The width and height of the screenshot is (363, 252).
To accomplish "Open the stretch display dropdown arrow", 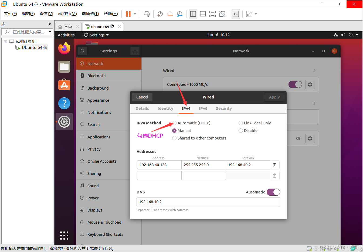I will click(256, 14).
